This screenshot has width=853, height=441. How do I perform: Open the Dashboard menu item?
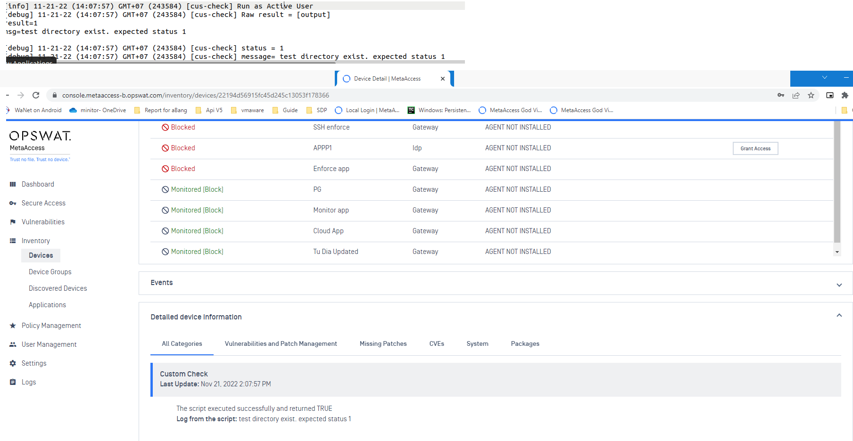[38, 184]
